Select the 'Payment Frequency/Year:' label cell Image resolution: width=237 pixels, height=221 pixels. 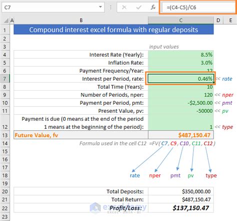[x=81, y=71]
